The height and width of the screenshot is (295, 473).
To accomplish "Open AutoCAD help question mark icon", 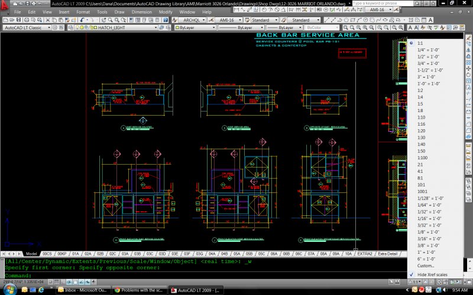I will (166, 20).
